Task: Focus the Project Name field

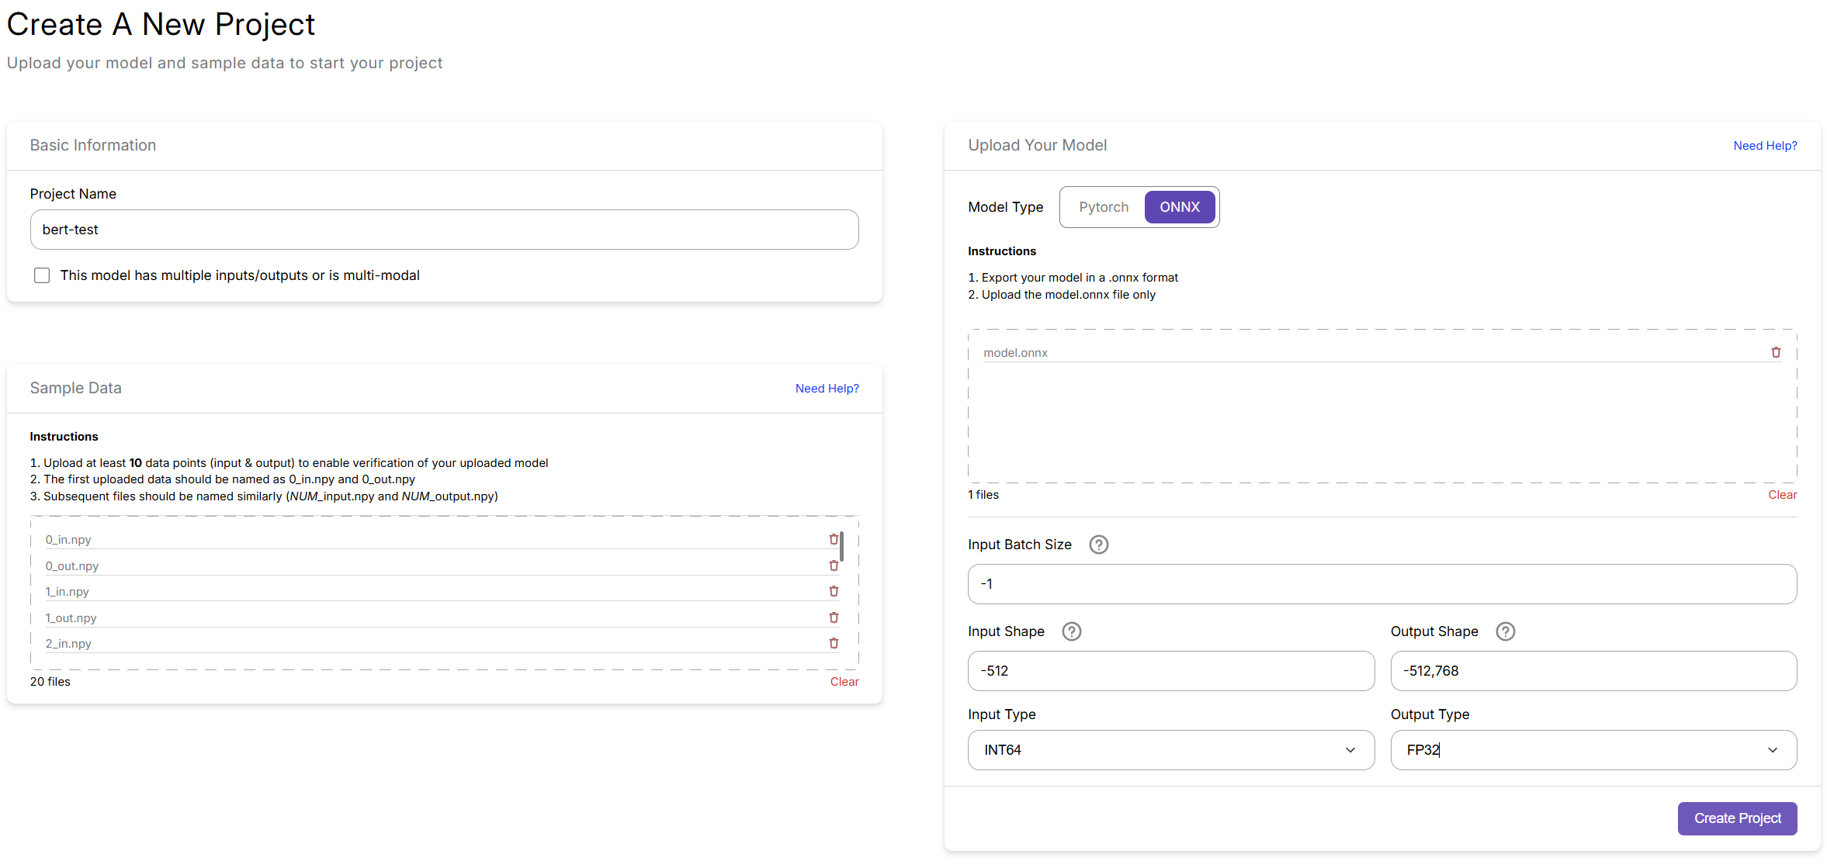Action: click(x=444, y=230)
